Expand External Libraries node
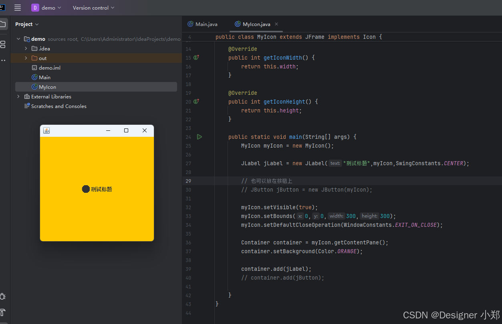The height and width of the screenshot is (324, 502). (18, 96)
